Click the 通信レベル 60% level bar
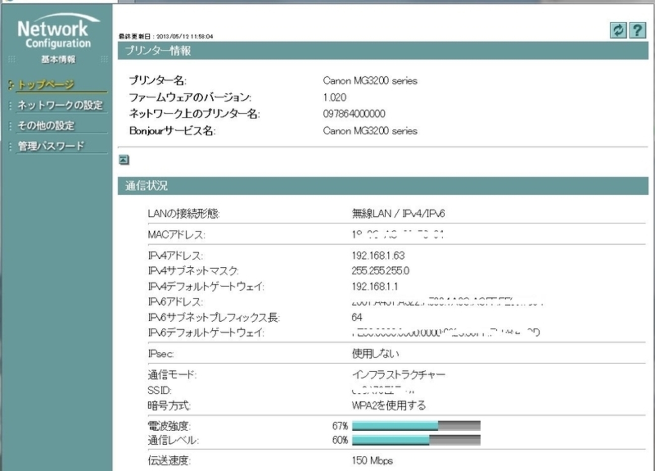 click(x=416, y=440)
